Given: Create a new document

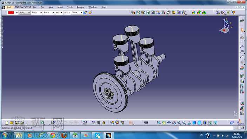Looking at the screenshot, I should point(7,123).
